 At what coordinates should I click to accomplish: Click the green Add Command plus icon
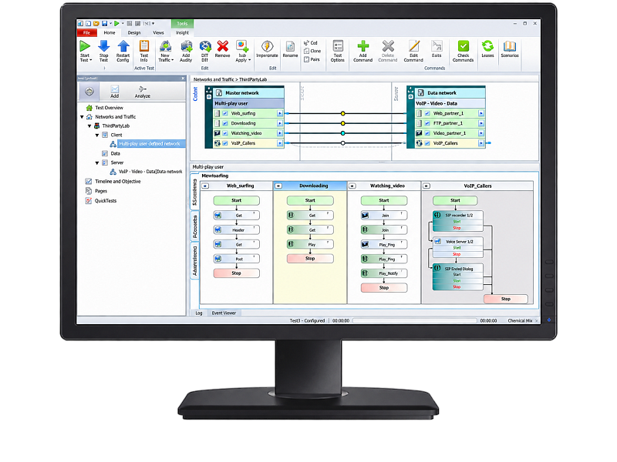[x=362, y=46]
